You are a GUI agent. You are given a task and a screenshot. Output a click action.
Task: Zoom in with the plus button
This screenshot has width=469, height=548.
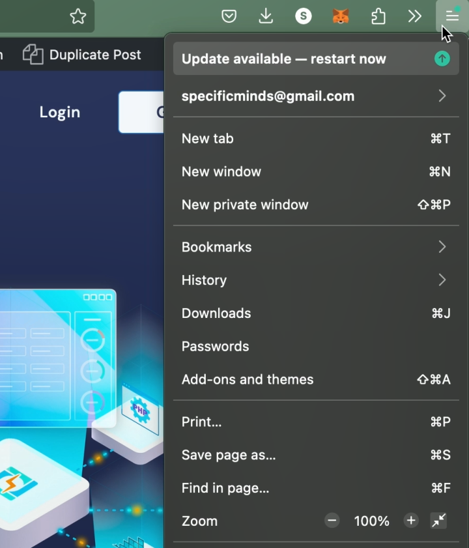(x=410, y=521)
